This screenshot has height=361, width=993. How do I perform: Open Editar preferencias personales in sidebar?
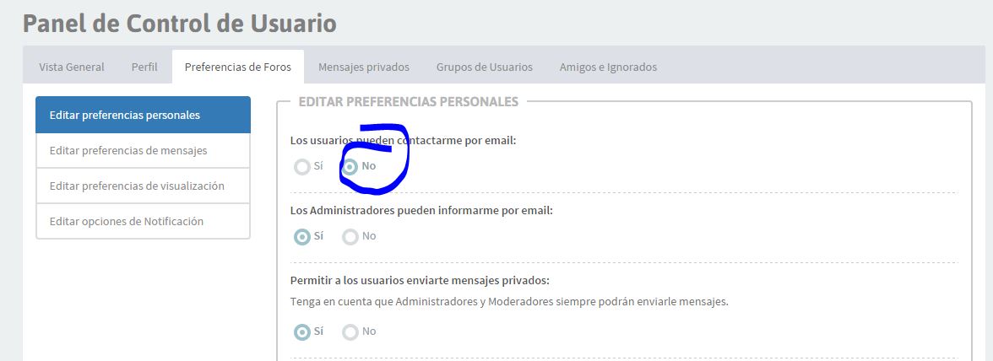point(144,115)
